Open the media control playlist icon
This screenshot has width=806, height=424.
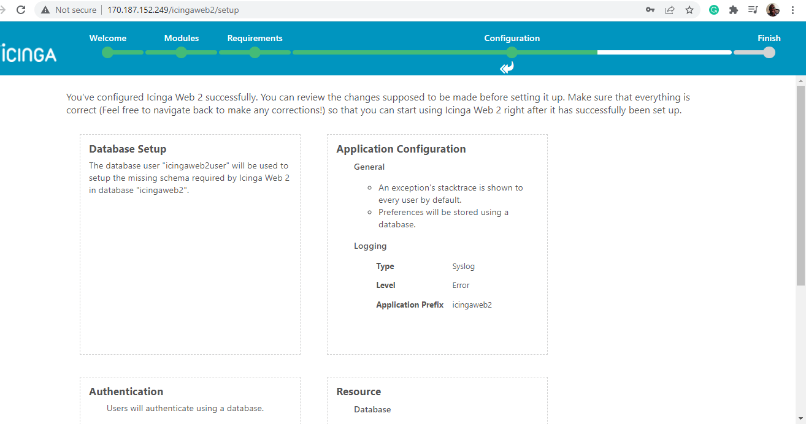pos(753,10)
